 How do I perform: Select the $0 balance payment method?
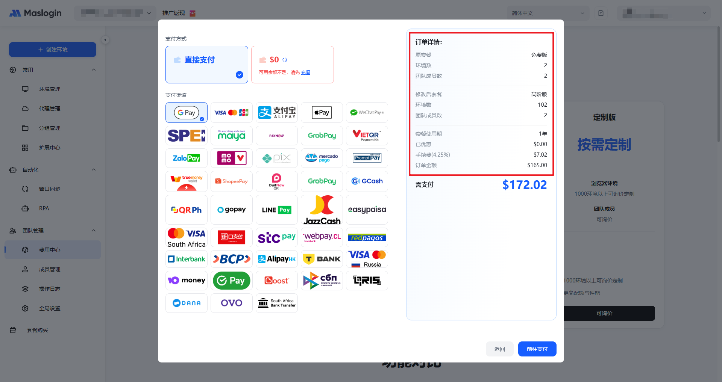click(292, 64)
